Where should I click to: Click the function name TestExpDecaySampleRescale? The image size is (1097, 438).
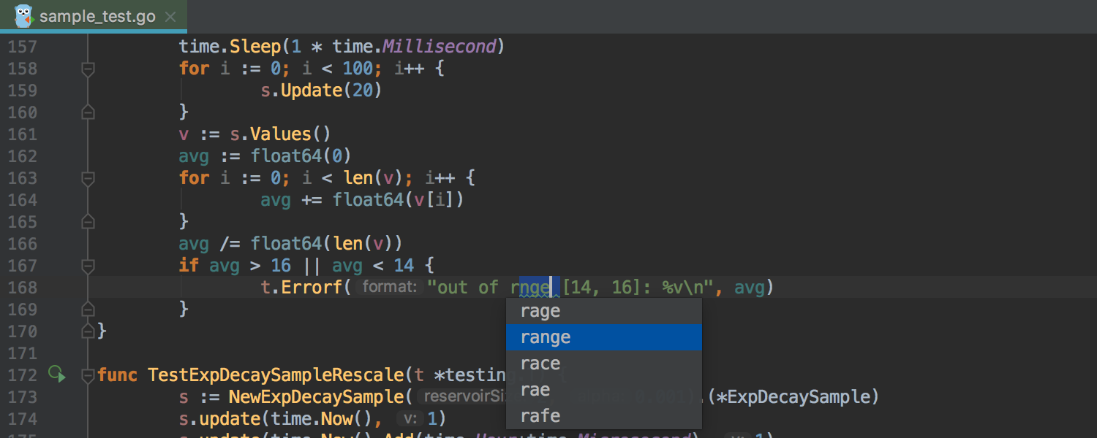pos(276,375)
